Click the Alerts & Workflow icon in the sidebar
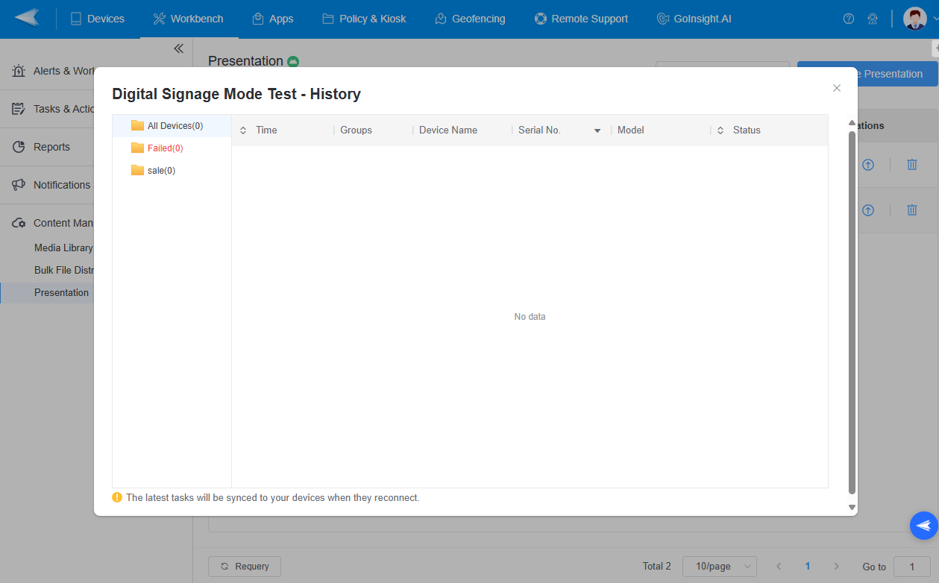 coord(16,71)
